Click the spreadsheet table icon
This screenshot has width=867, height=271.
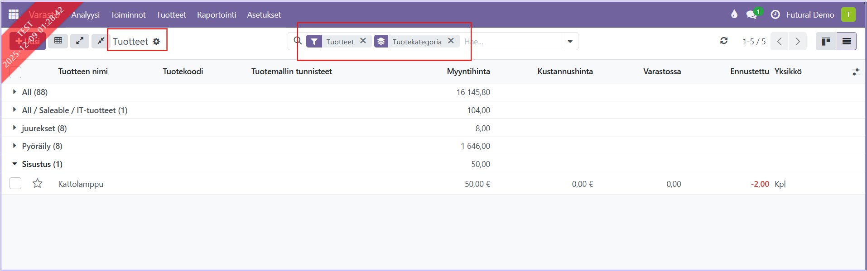(58, 41)
